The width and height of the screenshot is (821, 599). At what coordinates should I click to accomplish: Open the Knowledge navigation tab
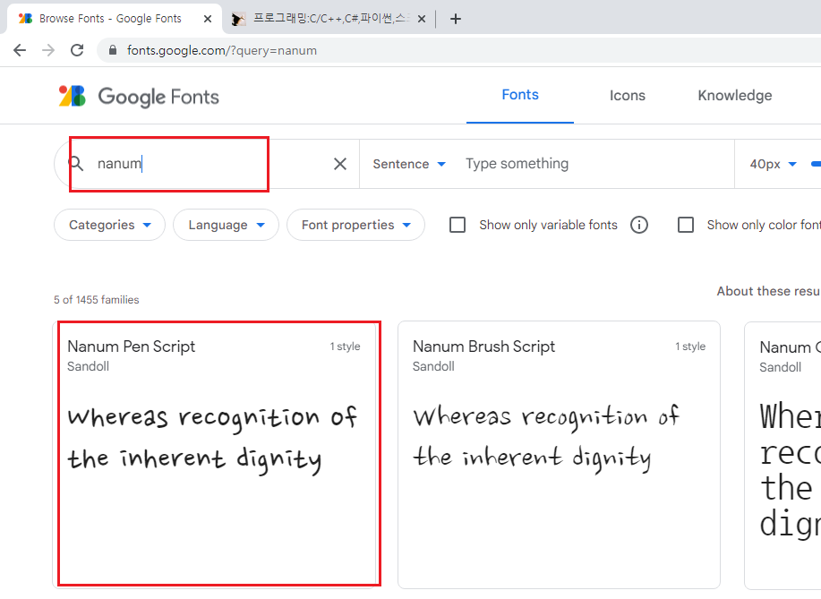735,95
